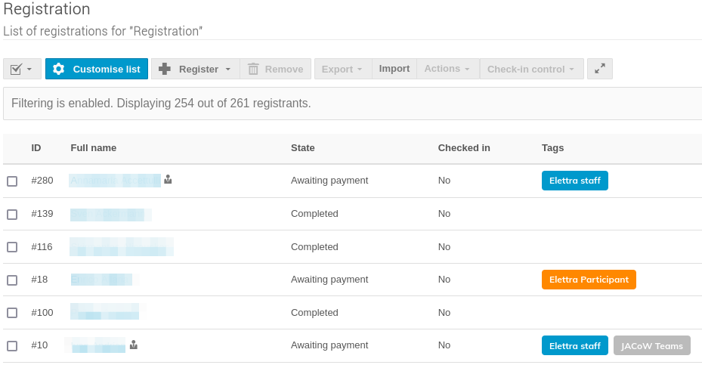
Task: Click the person icon next to registrant #10
Action: (134, 345)
